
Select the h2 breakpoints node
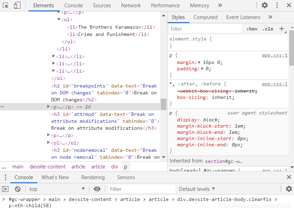coord(104,93)
